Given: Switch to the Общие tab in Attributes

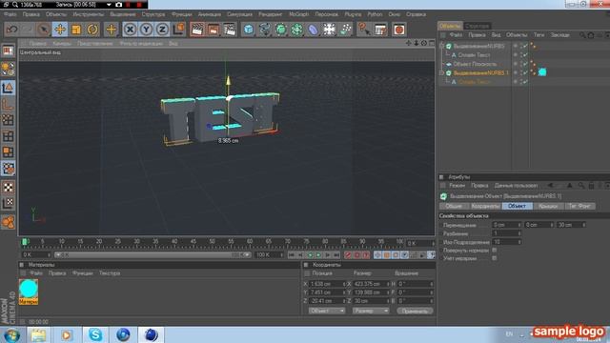Looking at the screenshot, I should pyautogui.click(x=454, y=206).
